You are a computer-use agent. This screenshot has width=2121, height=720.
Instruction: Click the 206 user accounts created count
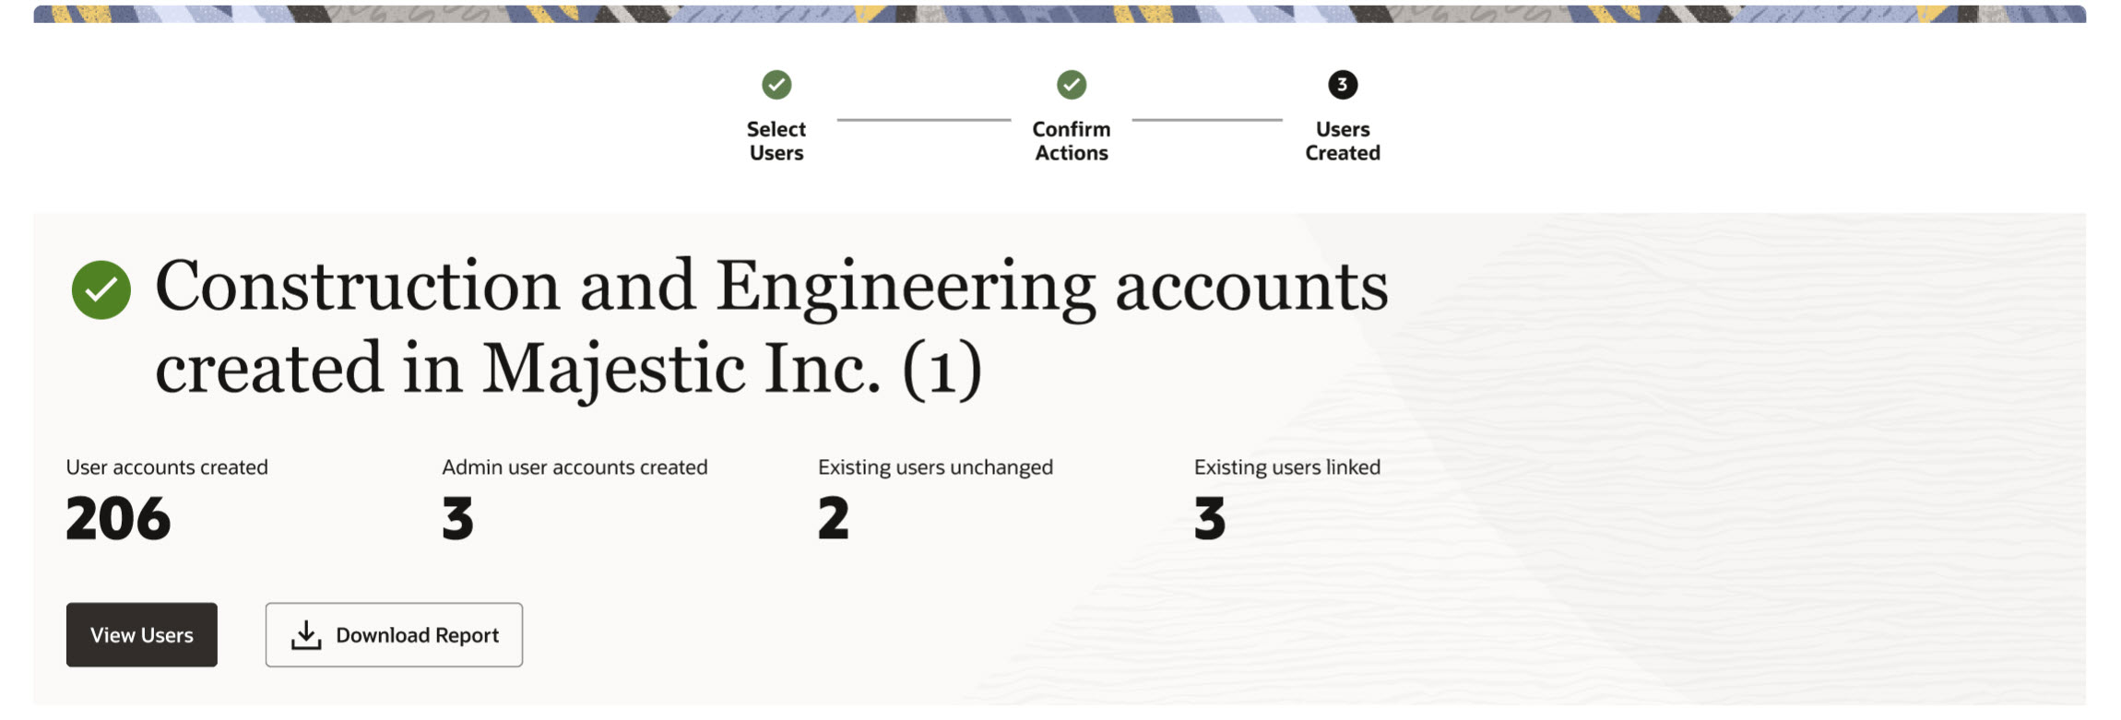coord(118,518)
